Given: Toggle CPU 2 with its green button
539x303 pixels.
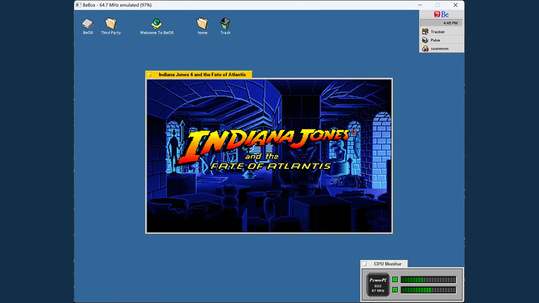Looking at the screenshot, I should tap(395, 290).
